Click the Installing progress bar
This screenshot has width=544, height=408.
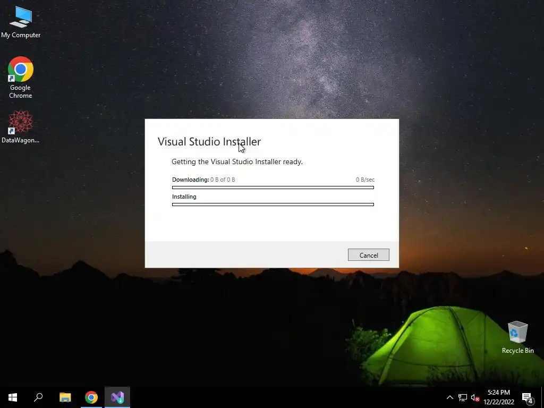tap(273, 205)
